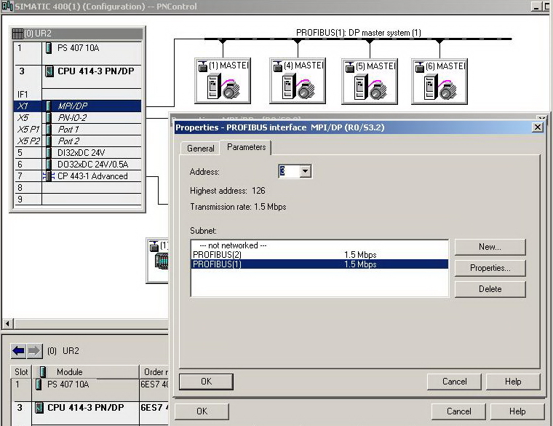Navigate back with the blue left arrow

tap(18, 351)
